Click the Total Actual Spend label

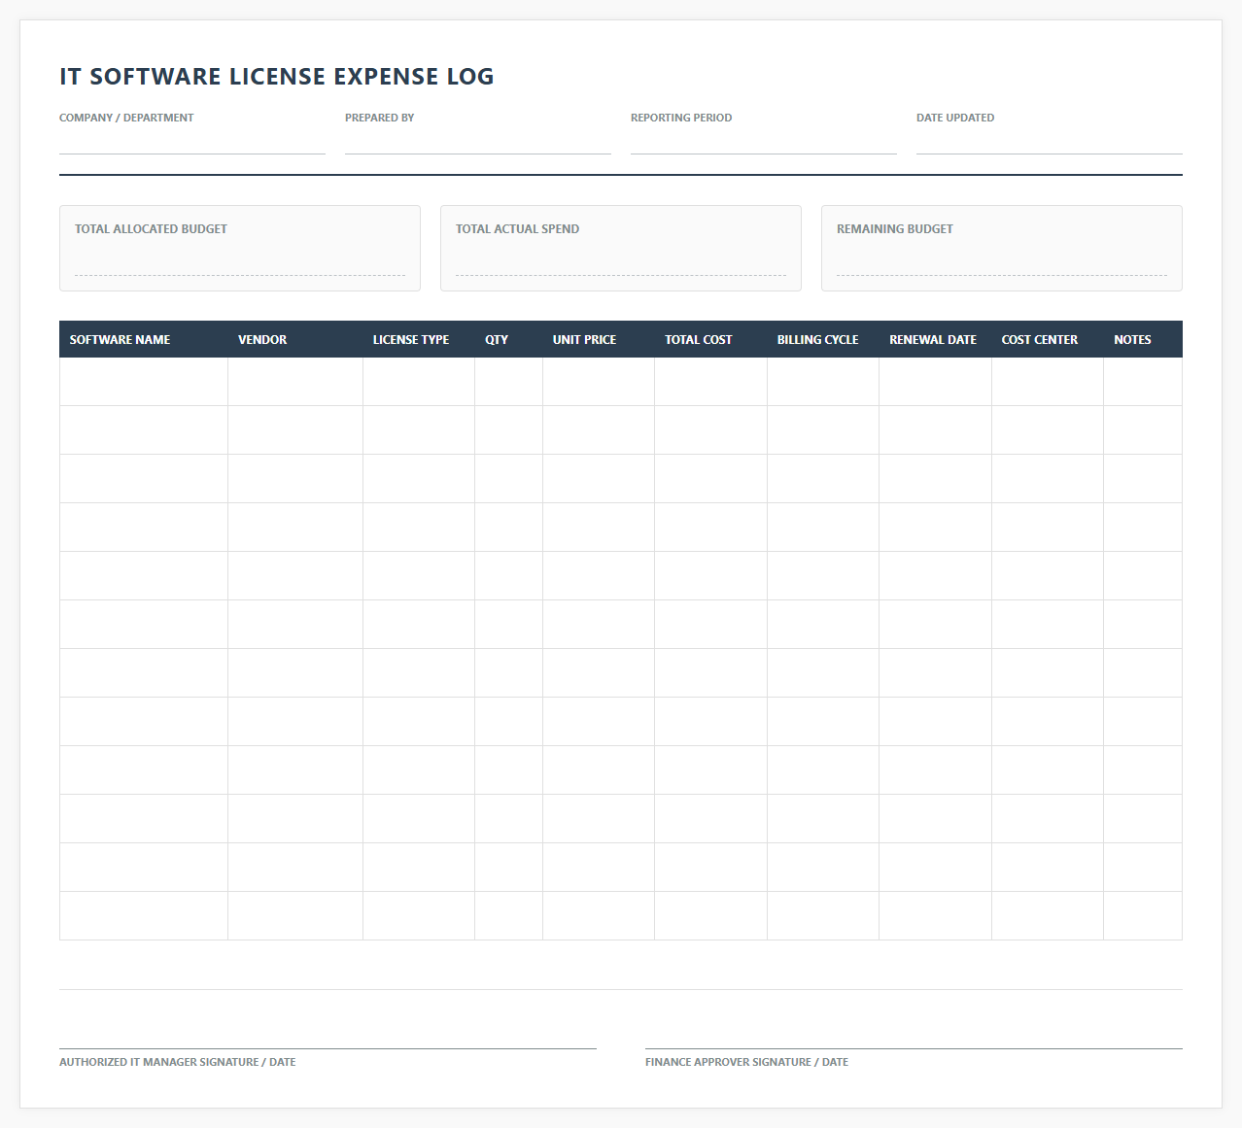tap(517, 229)
